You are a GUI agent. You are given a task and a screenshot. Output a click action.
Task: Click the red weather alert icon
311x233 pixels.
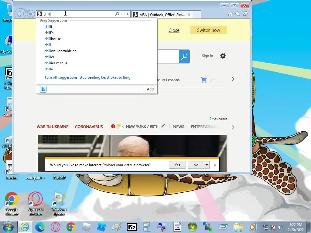tap(113, 126)
